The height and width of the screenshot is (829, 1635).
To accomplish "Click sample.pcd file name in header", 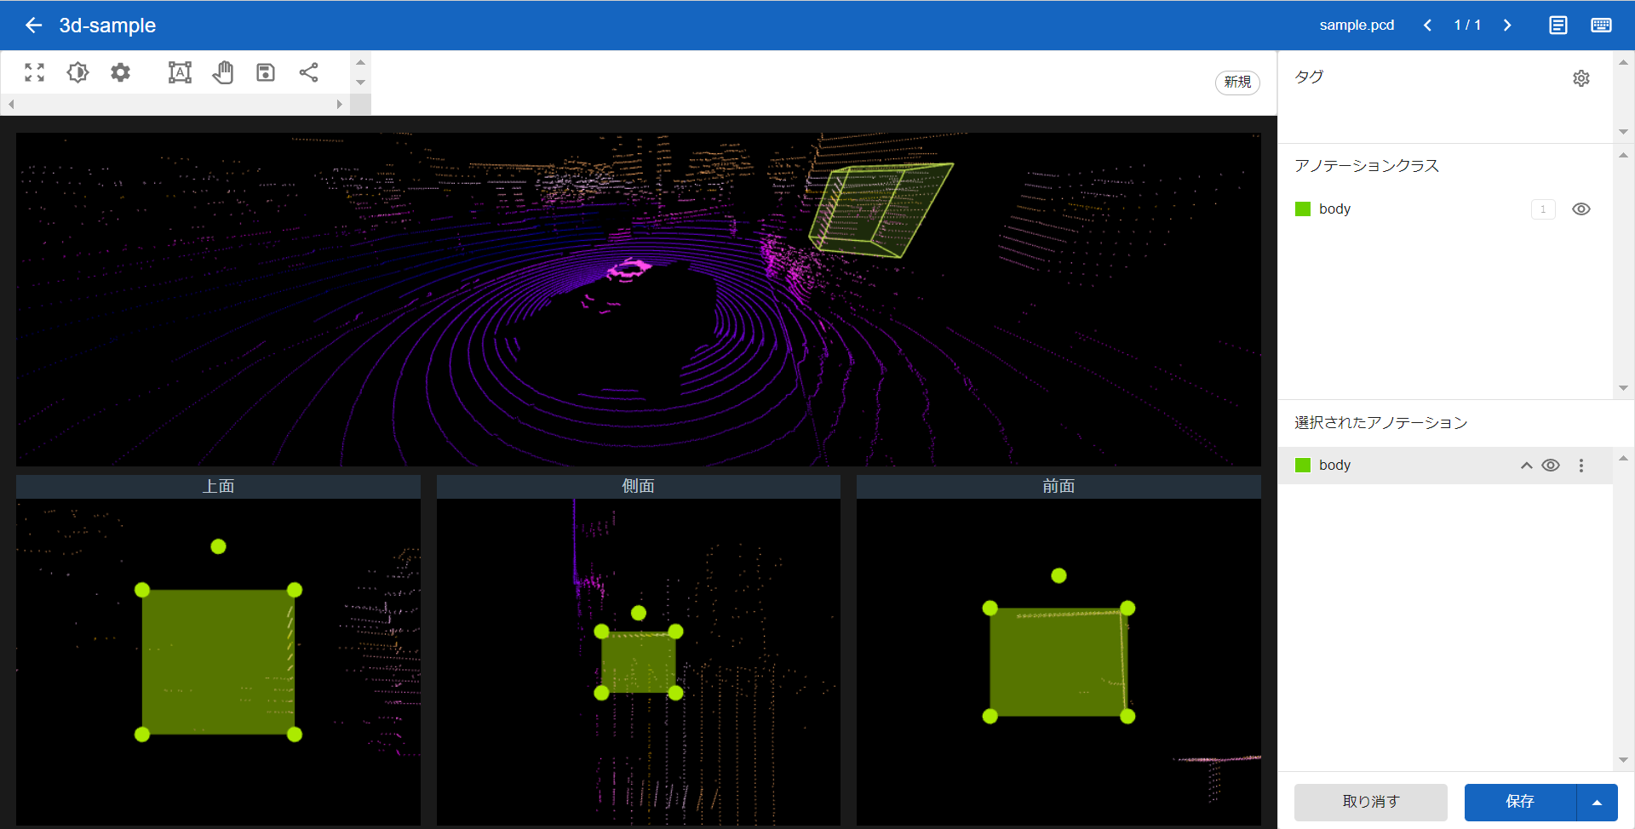I will [1357, 26].
